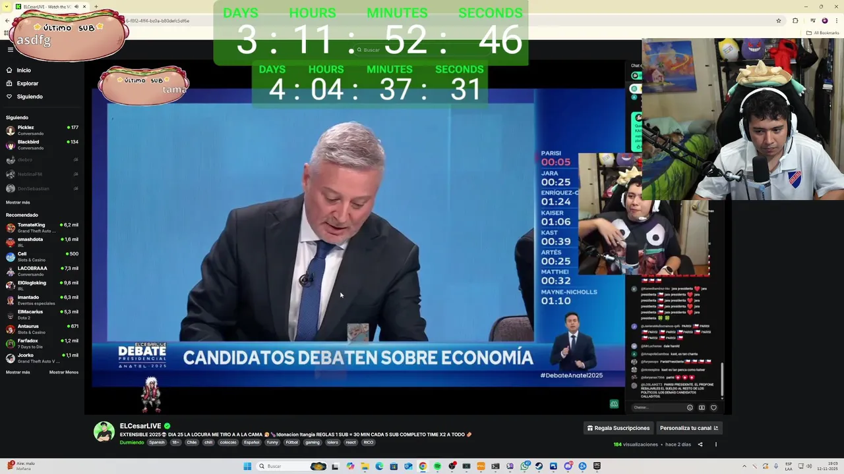Open Chrome profile avatar

click(824, 20)
